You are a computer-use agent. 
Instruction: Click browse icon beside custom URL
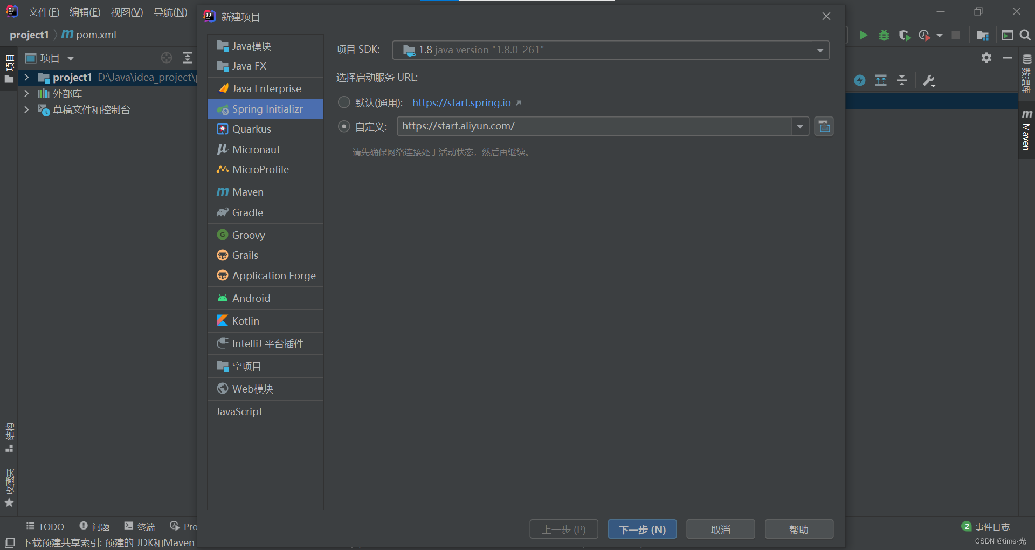[x=824, y=126]
